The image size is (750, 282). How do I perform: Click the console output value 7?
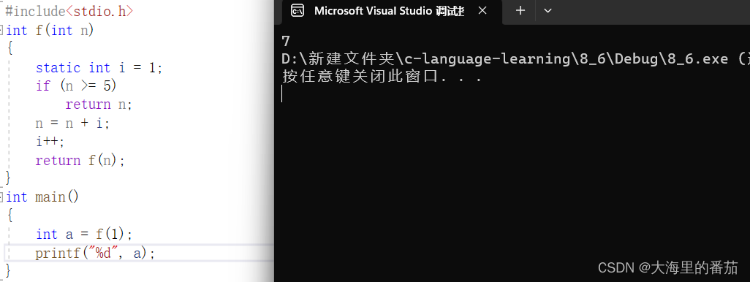pos(286,41)
